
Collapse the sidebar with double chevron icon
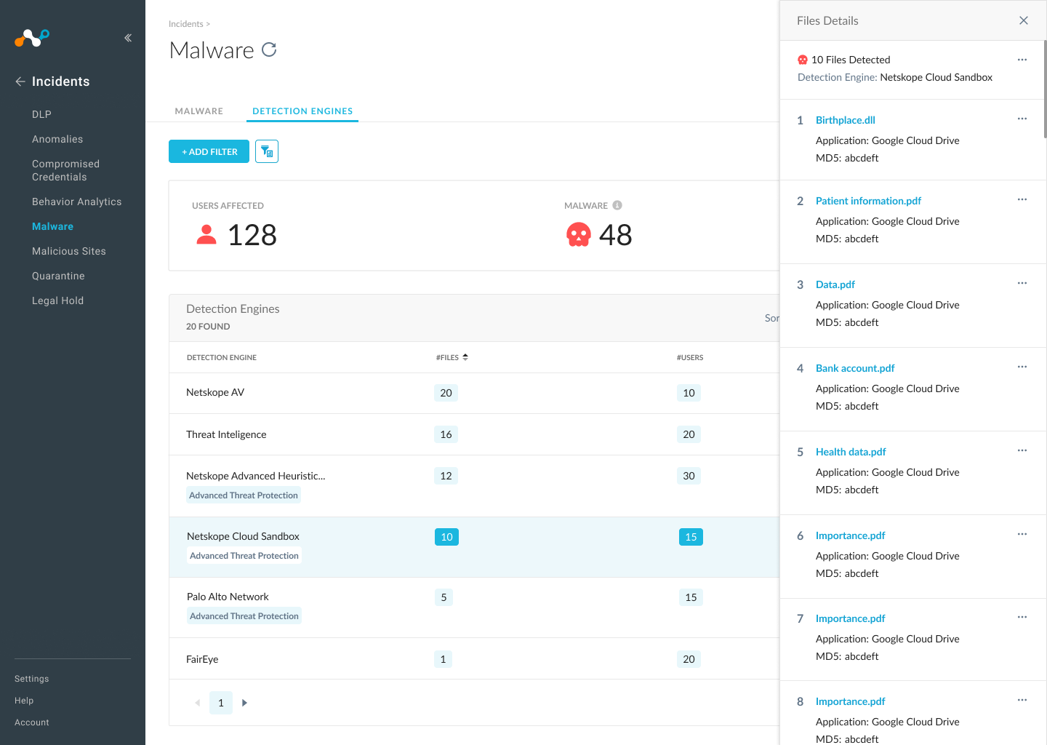(128, 38)
